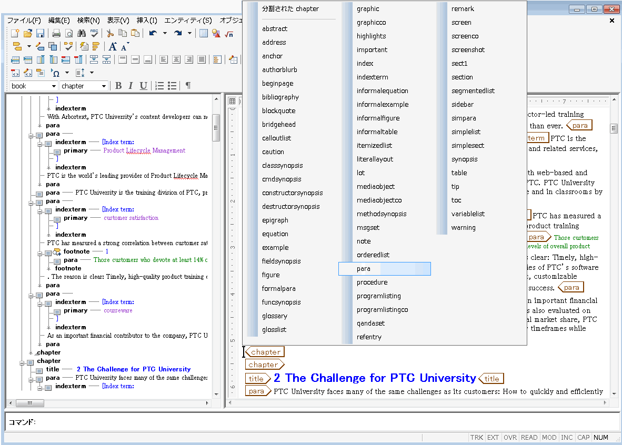The image size is (622, 445).
Task: Open redo history dropdown arrow
Action: [x=189, y=34]
